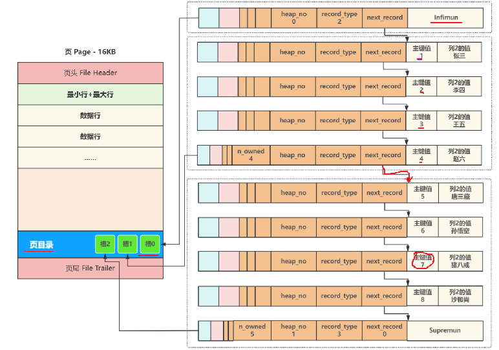
Task: Click the "列2的值 沙和尚" cell
Action: [460, 296]
